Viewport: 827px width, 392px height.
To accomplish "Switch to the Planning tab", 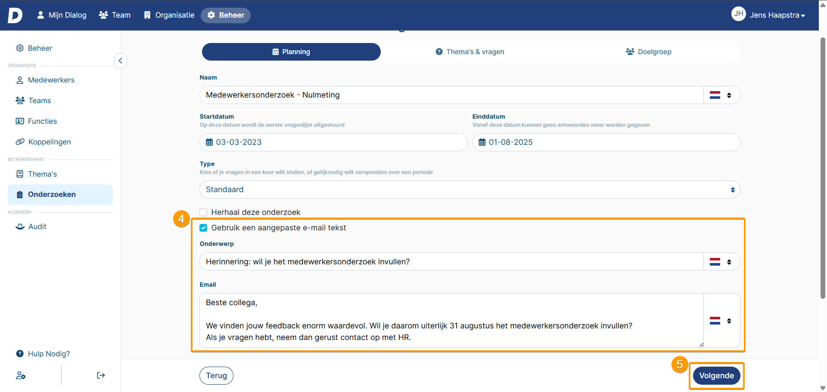I will point(291,52).
